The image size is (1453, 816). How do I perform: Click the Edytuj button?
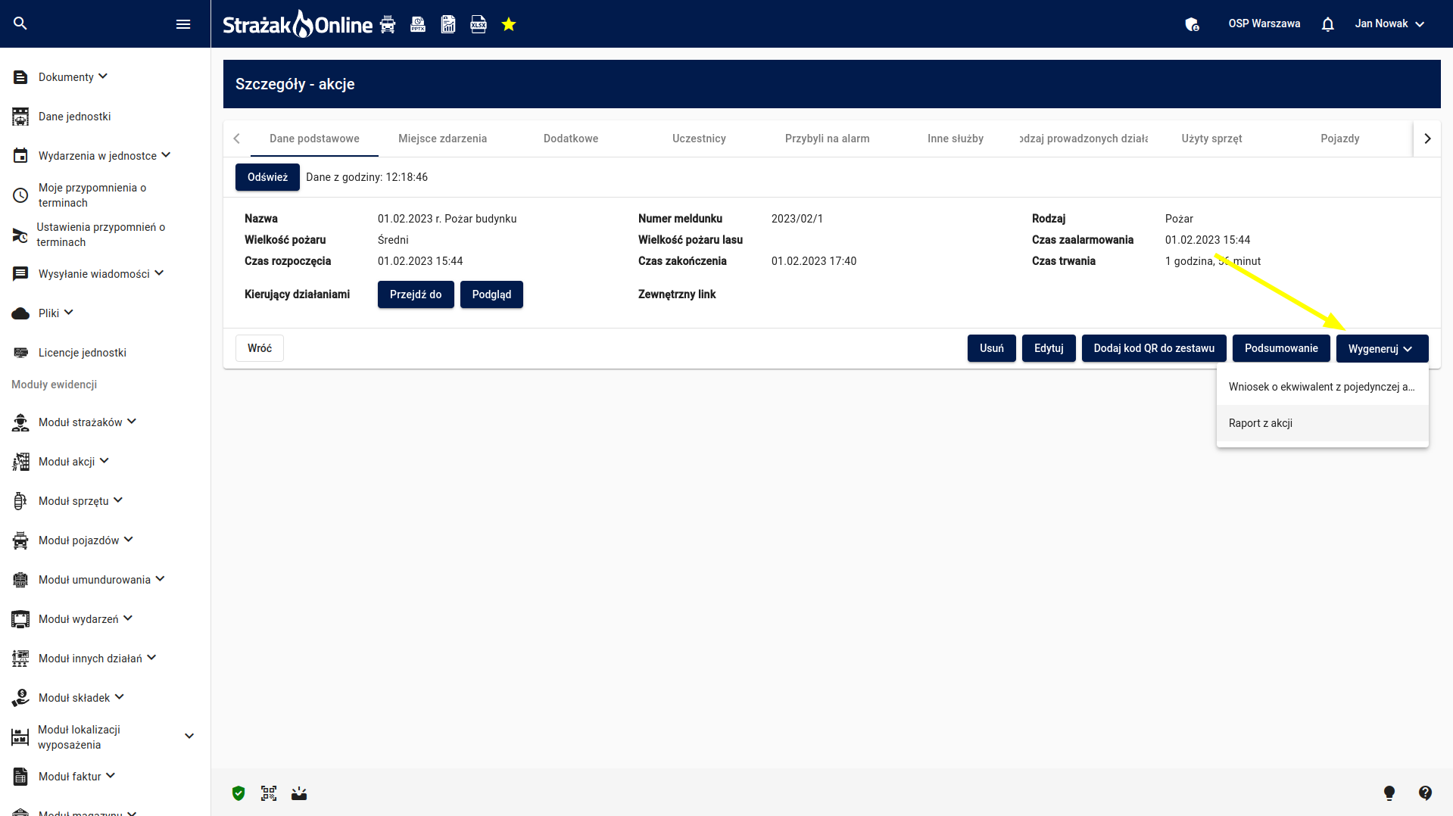click(x=1049, y=348)
